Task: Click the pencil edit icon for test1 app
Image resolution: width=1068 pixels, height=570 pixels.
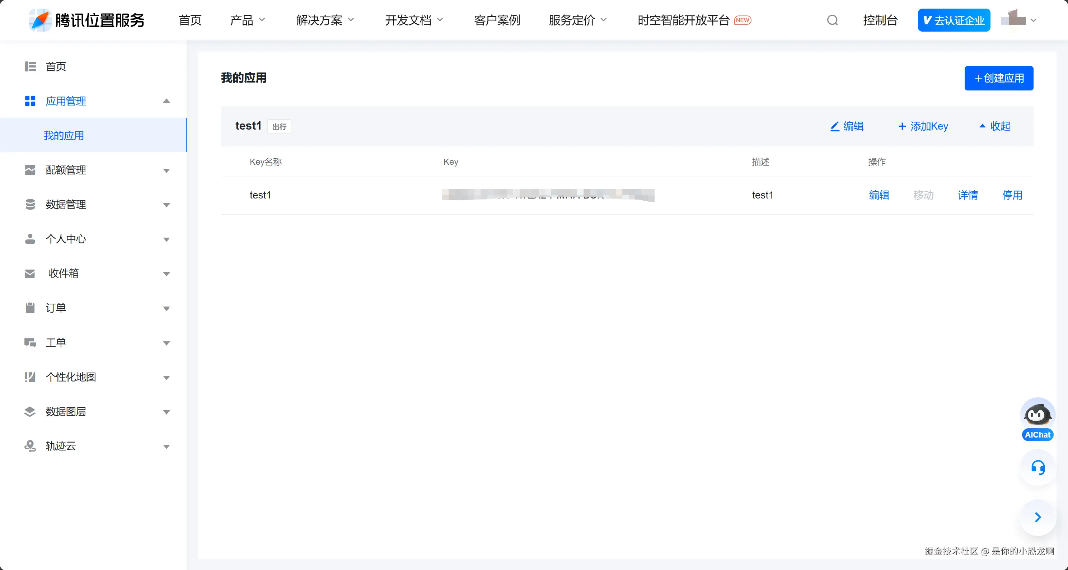Action: pyautogui.click(x=835, y=126)
